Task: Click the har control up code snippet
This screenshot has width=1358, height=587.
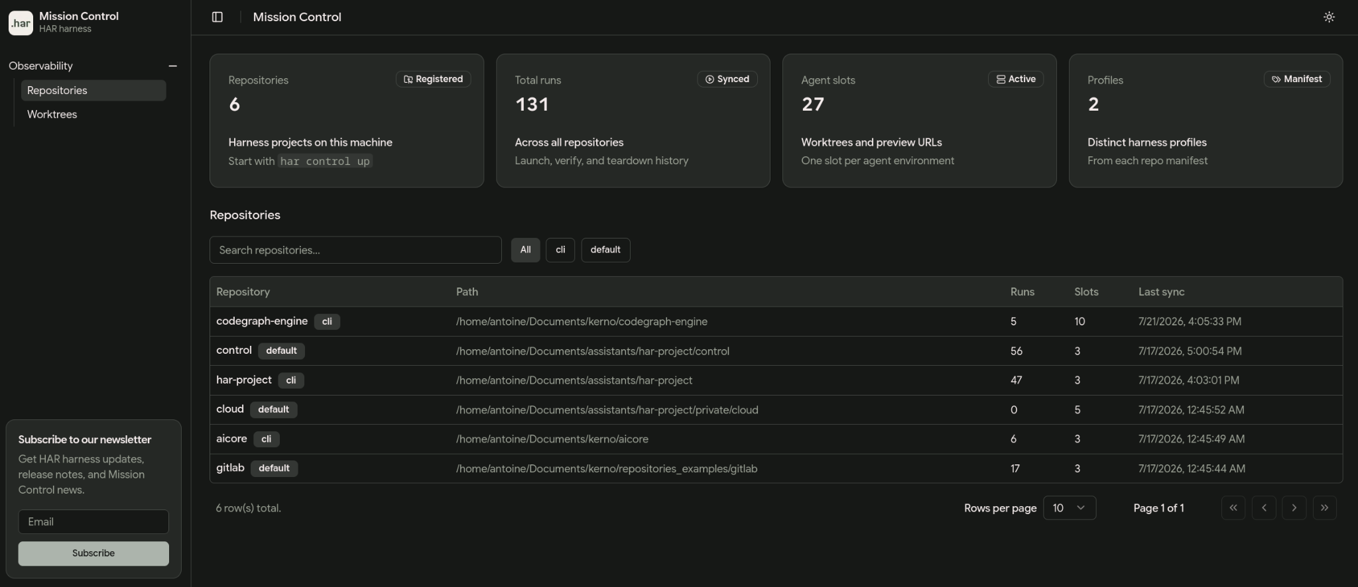Action: 325,162
